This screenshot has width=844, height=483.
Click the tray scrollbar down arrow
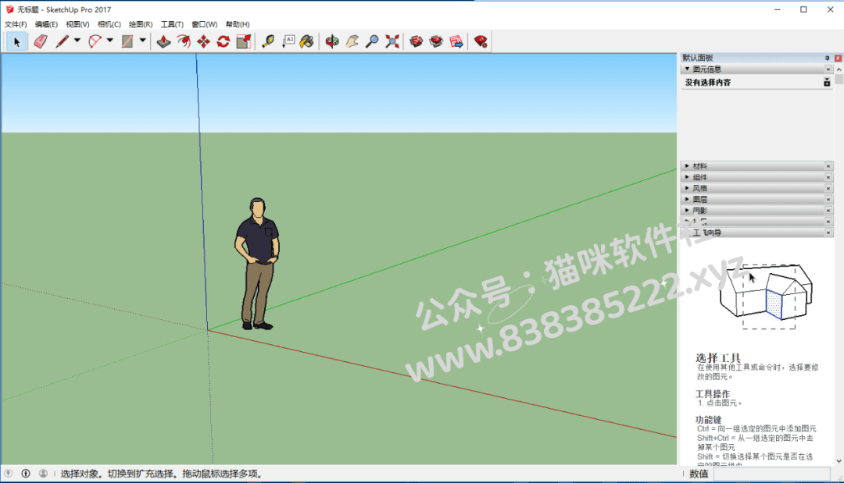[x=839, y=460]
